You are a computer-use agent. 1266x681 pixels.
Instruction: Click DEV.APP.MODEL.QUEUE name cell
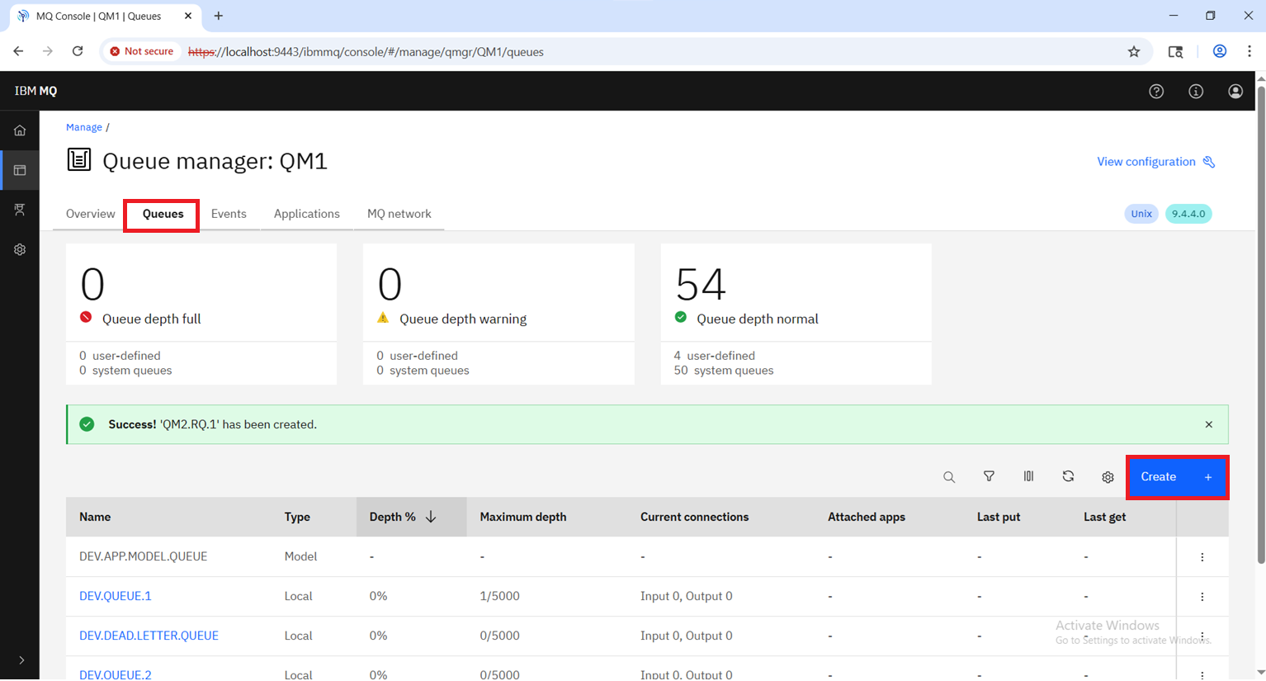point(144,556)
